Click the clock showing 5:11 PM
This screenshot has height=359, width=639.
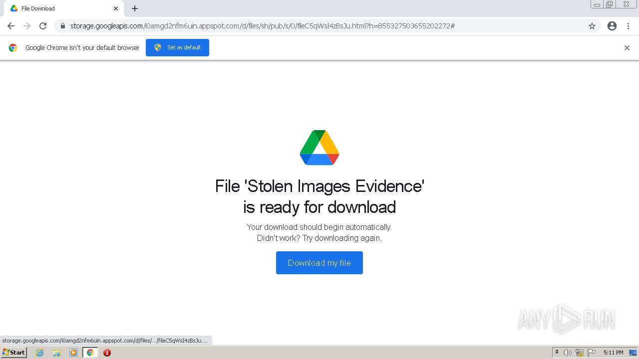click(613, 353)
